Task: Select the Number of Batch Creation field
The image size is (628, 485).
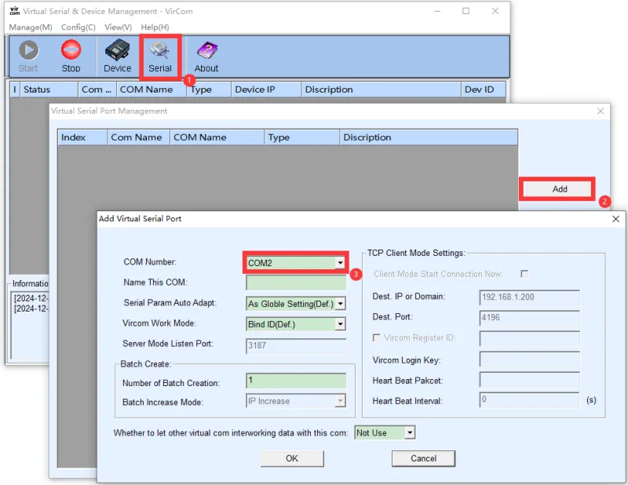Action: (296, 381)
